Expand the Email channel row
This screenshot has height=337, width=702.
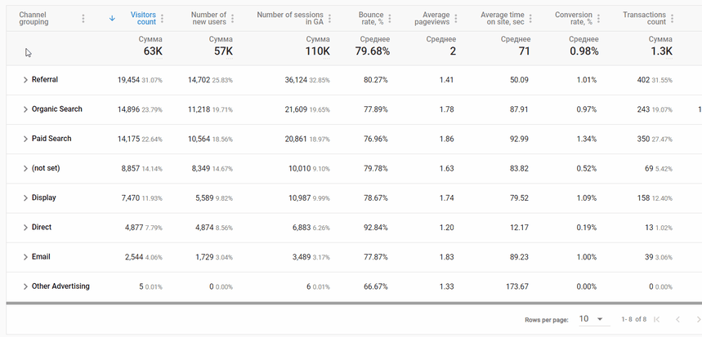click(x=25, y=257)
